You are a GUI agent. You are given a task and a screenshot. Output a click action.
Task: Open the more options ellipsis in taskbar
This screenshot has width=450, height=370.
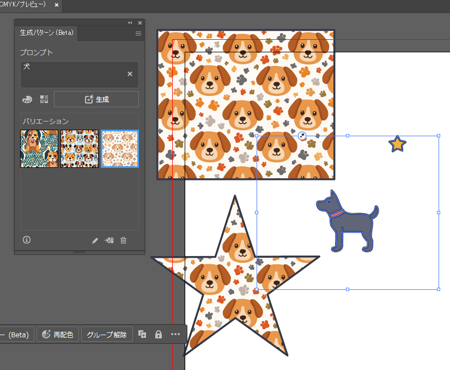(x=175, y=335)
